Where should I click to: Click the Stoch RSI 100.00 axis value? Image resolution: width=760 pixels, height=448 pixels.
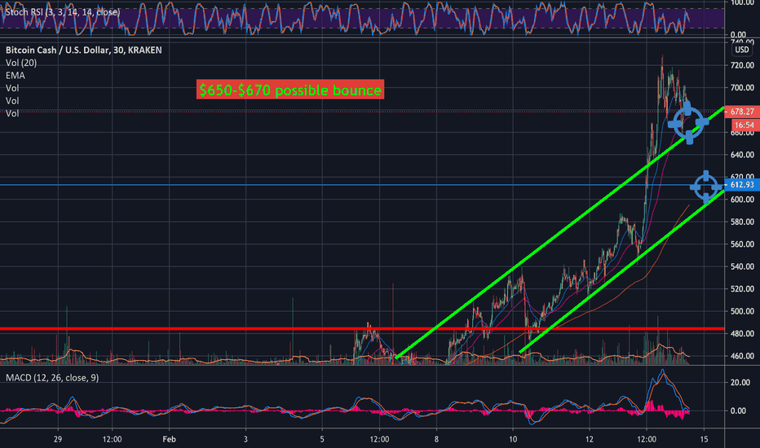(x=742, y=3)
